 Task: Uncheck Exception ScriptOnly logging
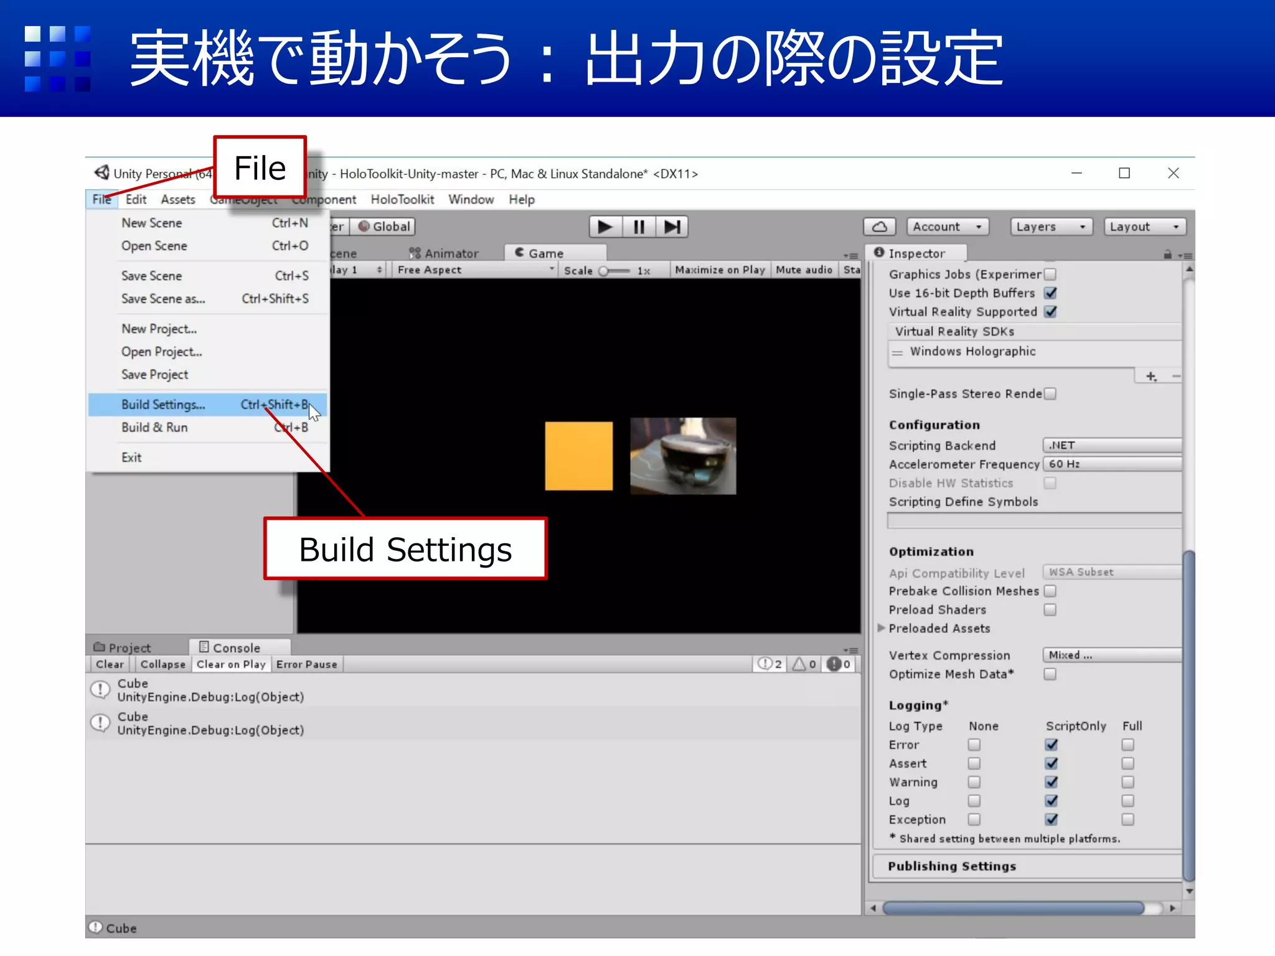1052,819
